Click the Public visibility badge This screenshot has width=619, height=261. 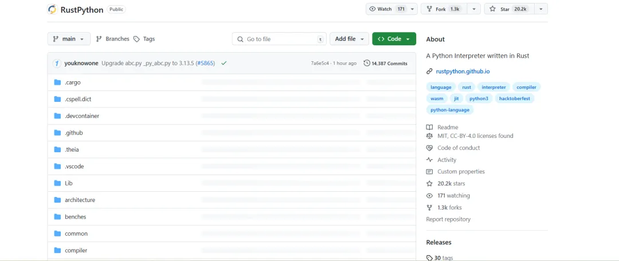pyautogui.click(x=116, y=9)
